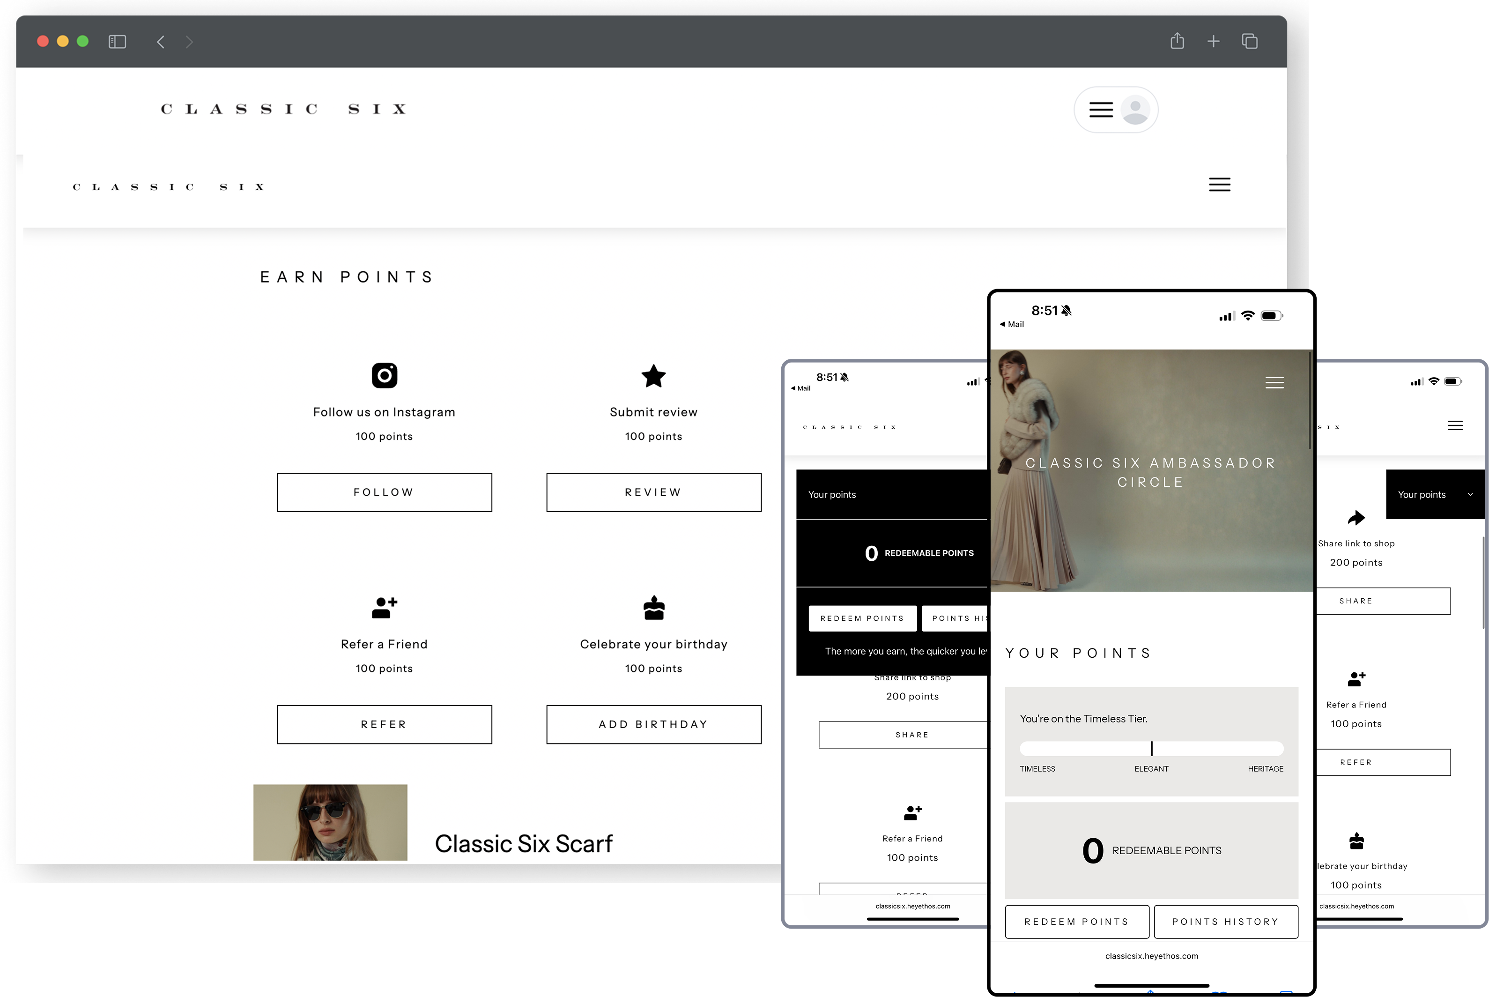Screen dimensions: 1489x997
Task: Click the browser share icon
Action: tap(1177, 41)
